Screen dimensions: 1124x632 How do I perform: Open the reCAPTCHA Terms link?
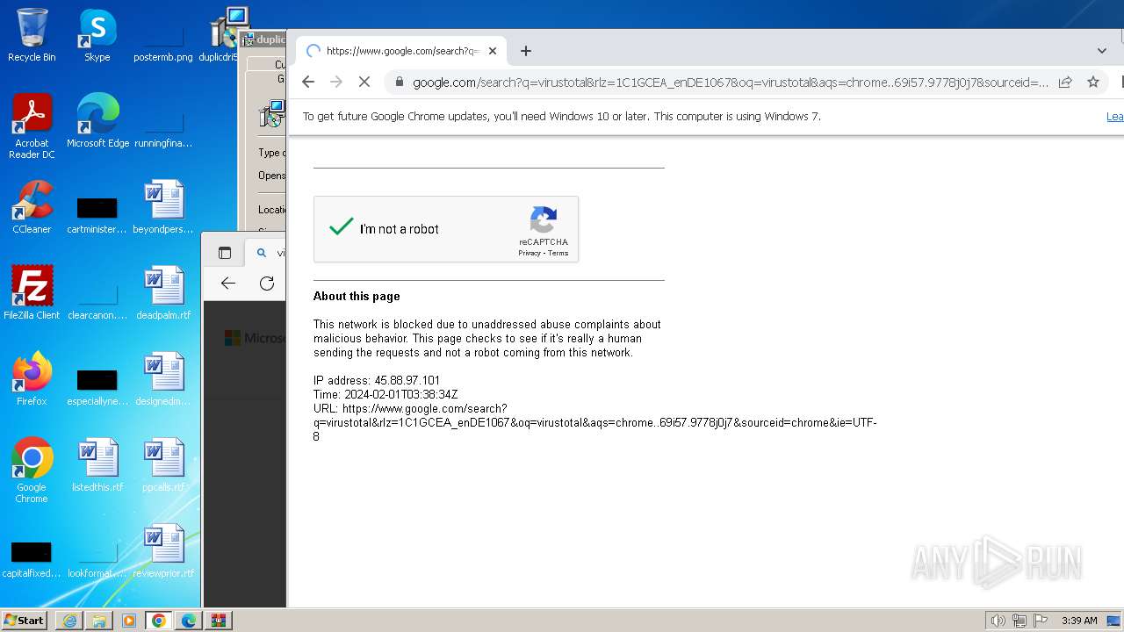(x=558, y=253)
